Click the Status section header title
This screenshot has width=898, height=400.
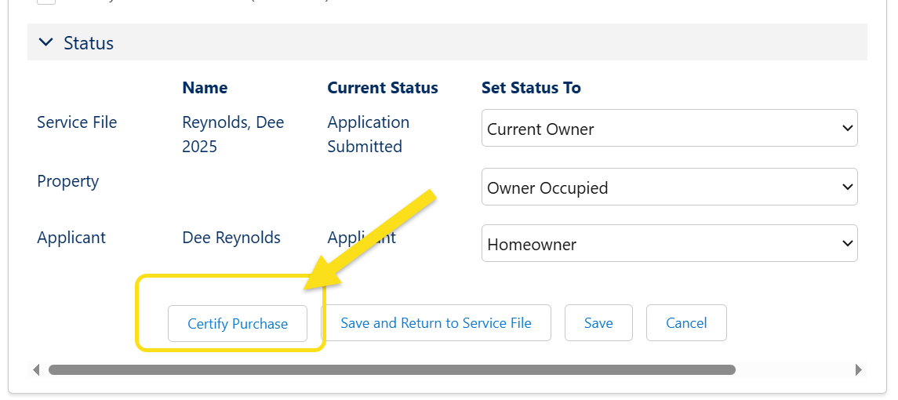click(89, 43)
